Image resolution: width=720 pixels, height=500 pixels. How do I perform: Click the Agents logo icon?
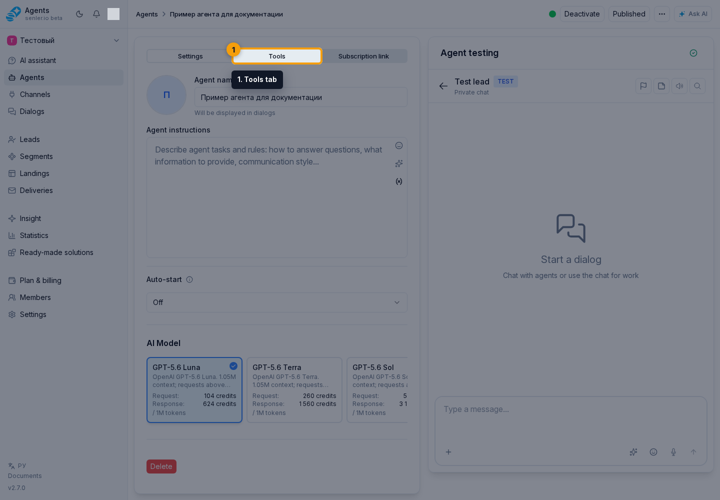point(13,14)
